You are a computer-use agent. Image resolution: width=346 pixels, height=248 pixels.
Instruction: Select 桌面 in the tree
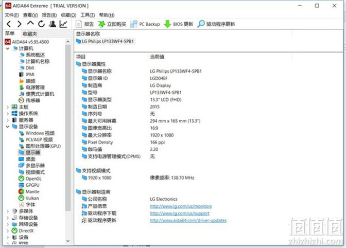[x=27, y=159]
